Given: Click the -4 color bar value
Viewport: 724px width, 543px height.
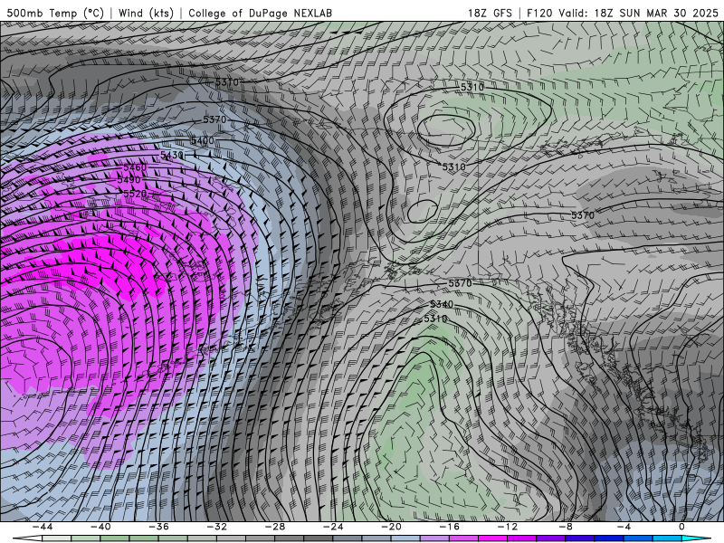Looking at the screenshot, I should point(624,527).
